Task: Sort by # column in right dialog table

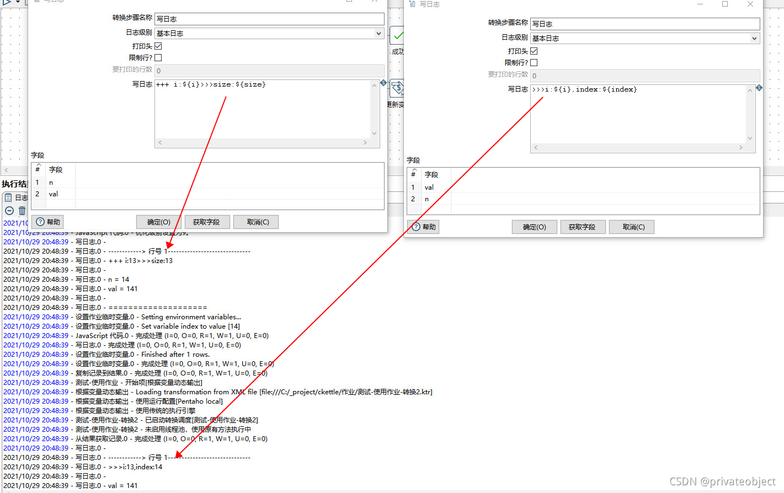Action: 414,174
